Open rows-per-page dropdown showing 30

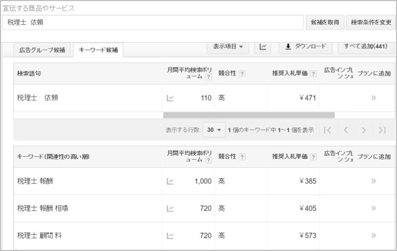pos(215,130)
